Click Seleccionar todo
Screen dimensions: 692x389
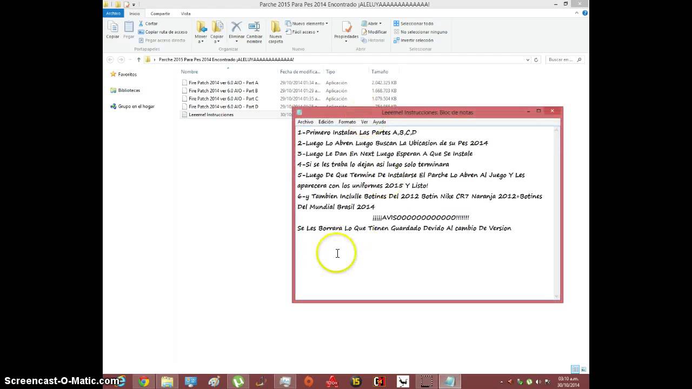[x=414, y=24]
